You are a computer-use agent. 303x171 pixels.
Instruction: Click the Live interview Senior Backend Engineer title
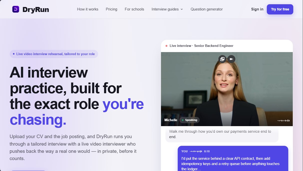click(201, 46)
